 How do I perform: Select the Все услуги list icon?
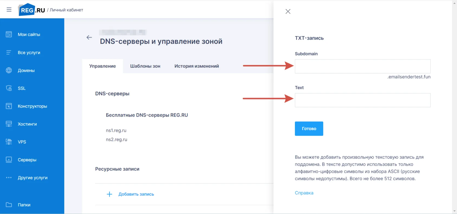pyautogui.click(x=9, y=52)
